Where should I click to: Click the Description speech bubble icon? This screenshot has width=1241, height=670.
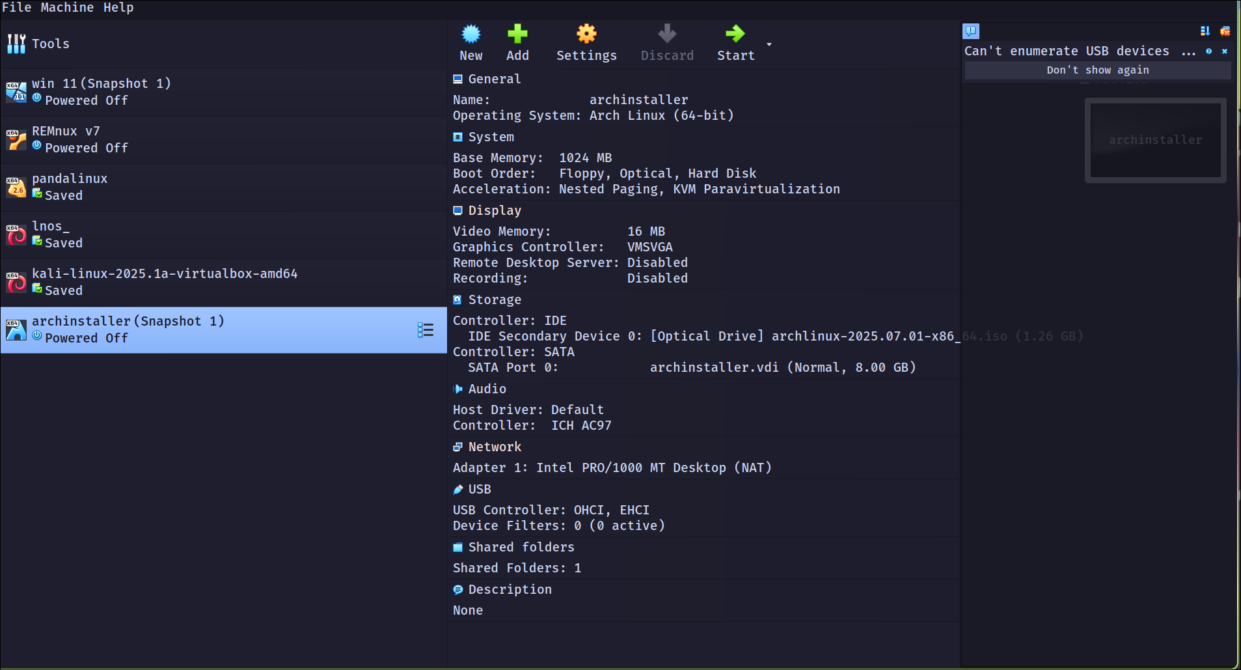pos(458,589)
